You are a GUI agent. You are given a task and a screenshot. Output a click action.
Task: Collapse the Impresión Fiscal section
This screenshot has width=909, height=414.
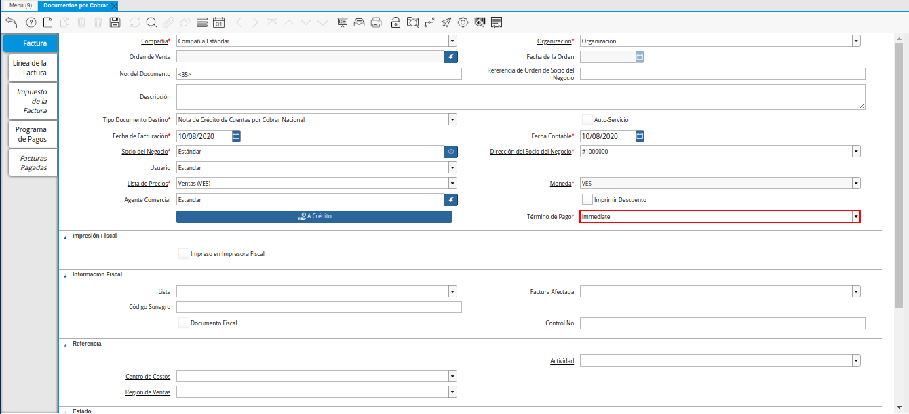(66, 236)
